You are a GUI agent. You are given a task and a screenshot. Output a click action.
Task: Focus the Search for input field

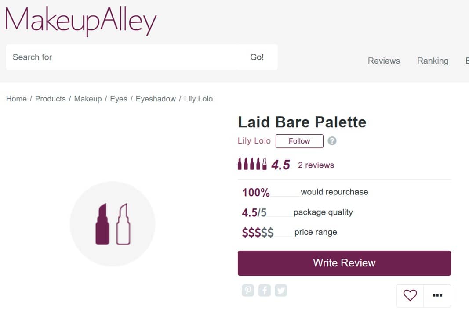[x=122, y=57]
